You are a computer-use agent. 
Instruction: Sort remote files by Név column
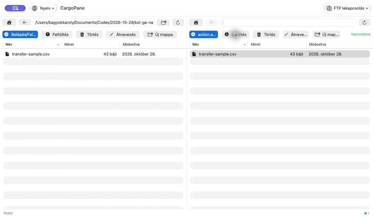[219, 44]
